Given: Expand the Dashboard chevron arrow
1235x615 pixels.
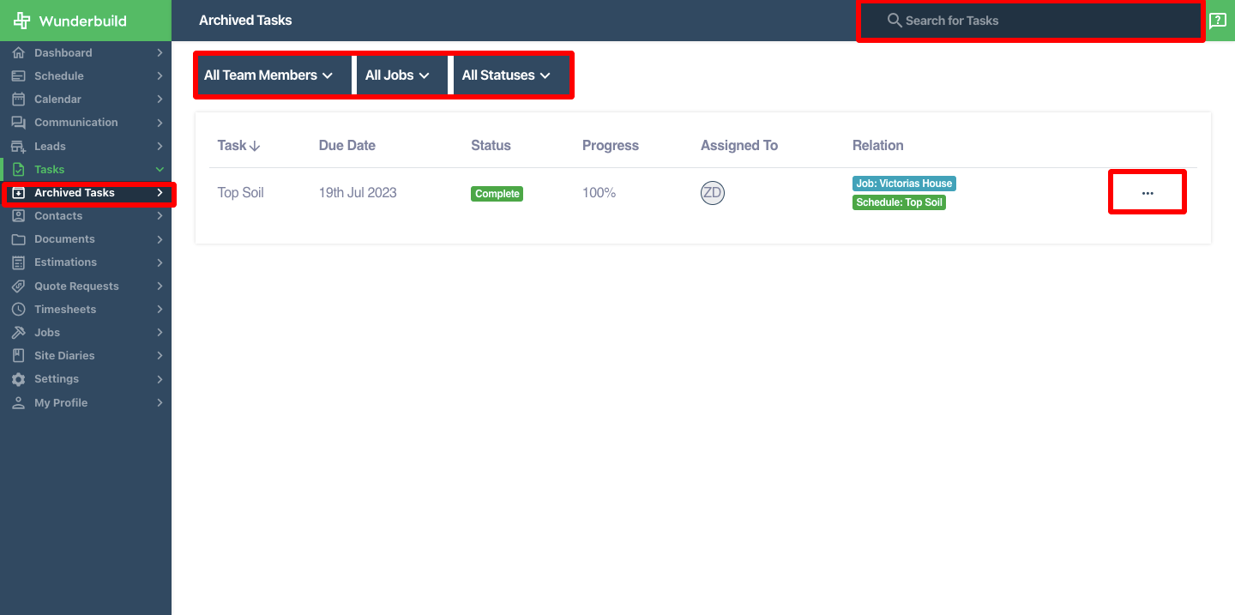Looking at the screenshot, I should [160, 53].
